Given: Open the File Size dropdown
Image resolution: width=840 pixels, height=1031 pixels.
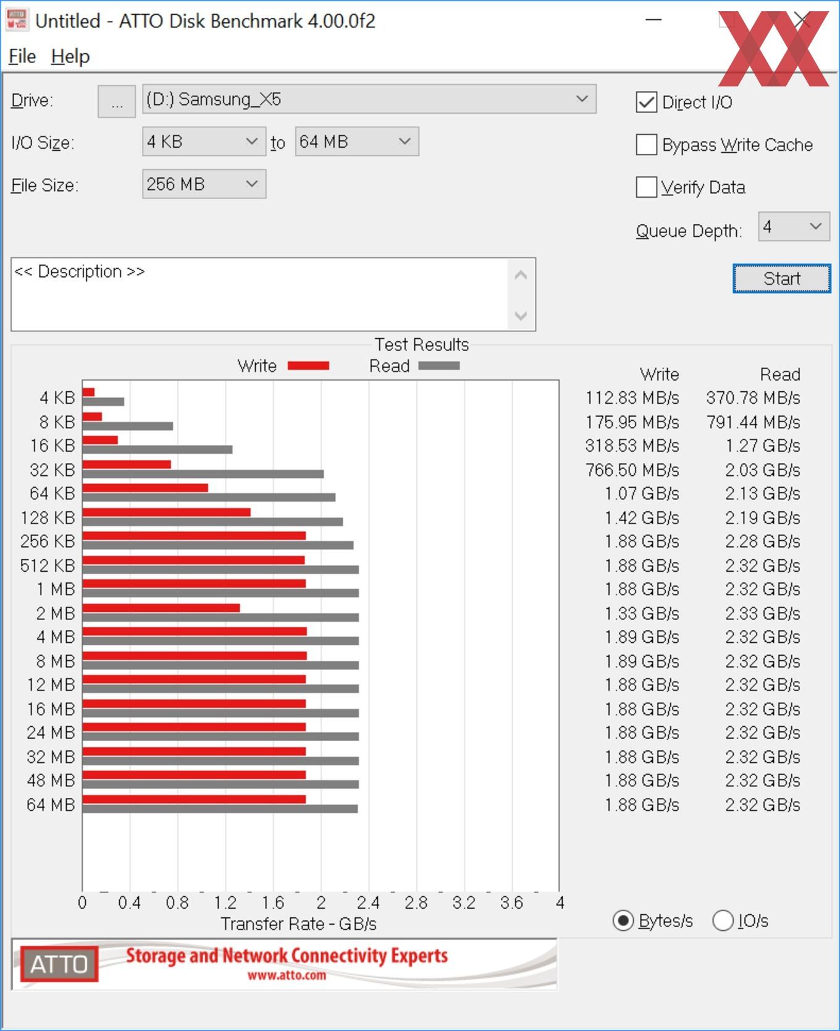Looking at the screenshot, I should pos(204,184).
